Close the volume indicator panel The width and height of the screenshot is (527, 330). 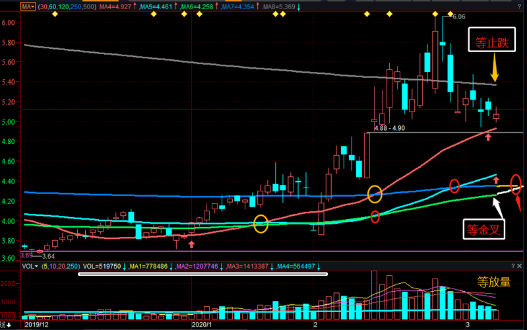click(520, 266)
